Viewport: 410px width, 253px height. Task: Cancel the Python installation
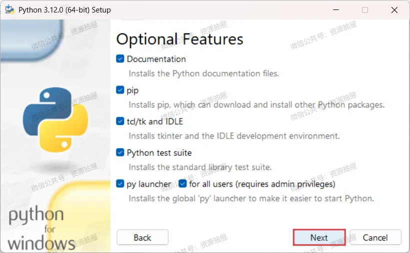click(x=375, y=237)
